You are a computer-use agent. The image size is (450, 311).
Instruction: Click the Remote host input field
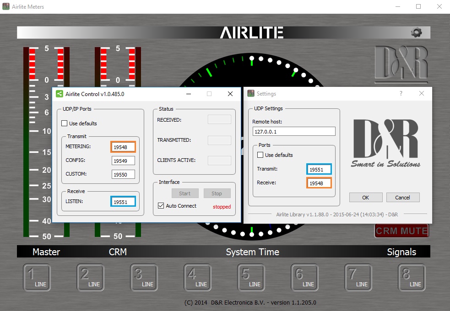pos(293,132)
